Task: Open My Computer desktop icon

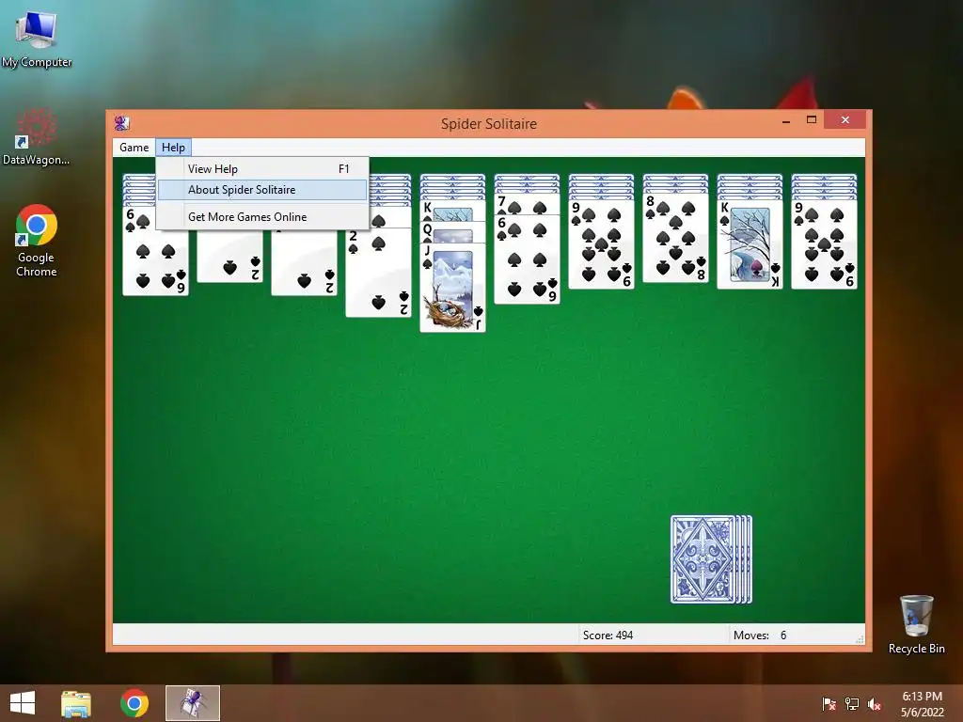Action: [37, 39]
